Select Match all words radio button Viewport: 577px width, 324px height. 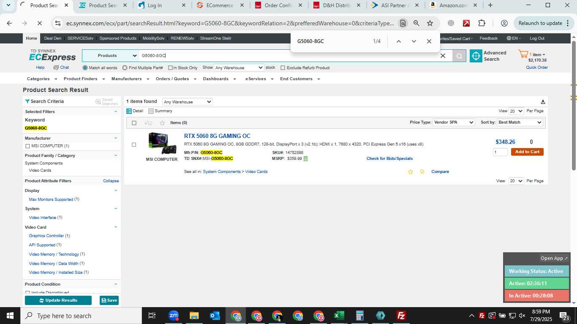(85, 67)
